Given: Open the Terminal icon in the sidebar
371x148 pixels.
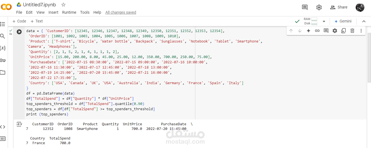Looking at the screenshot, I should pos(3,139).
